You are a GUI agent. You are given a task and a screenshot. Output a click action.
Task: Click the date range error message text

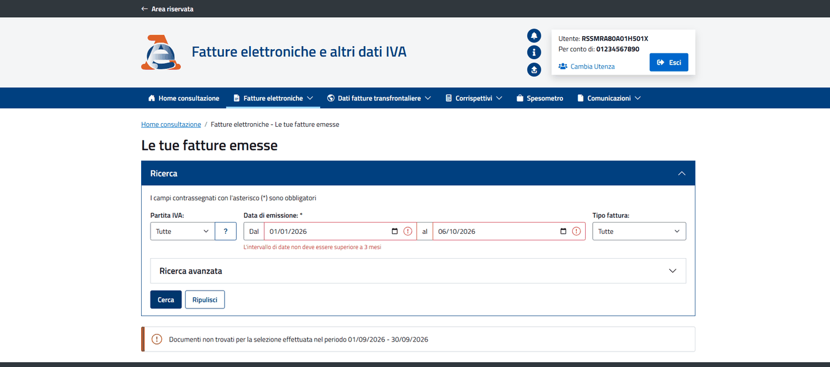pyautogui.click(x=312, y=247)
